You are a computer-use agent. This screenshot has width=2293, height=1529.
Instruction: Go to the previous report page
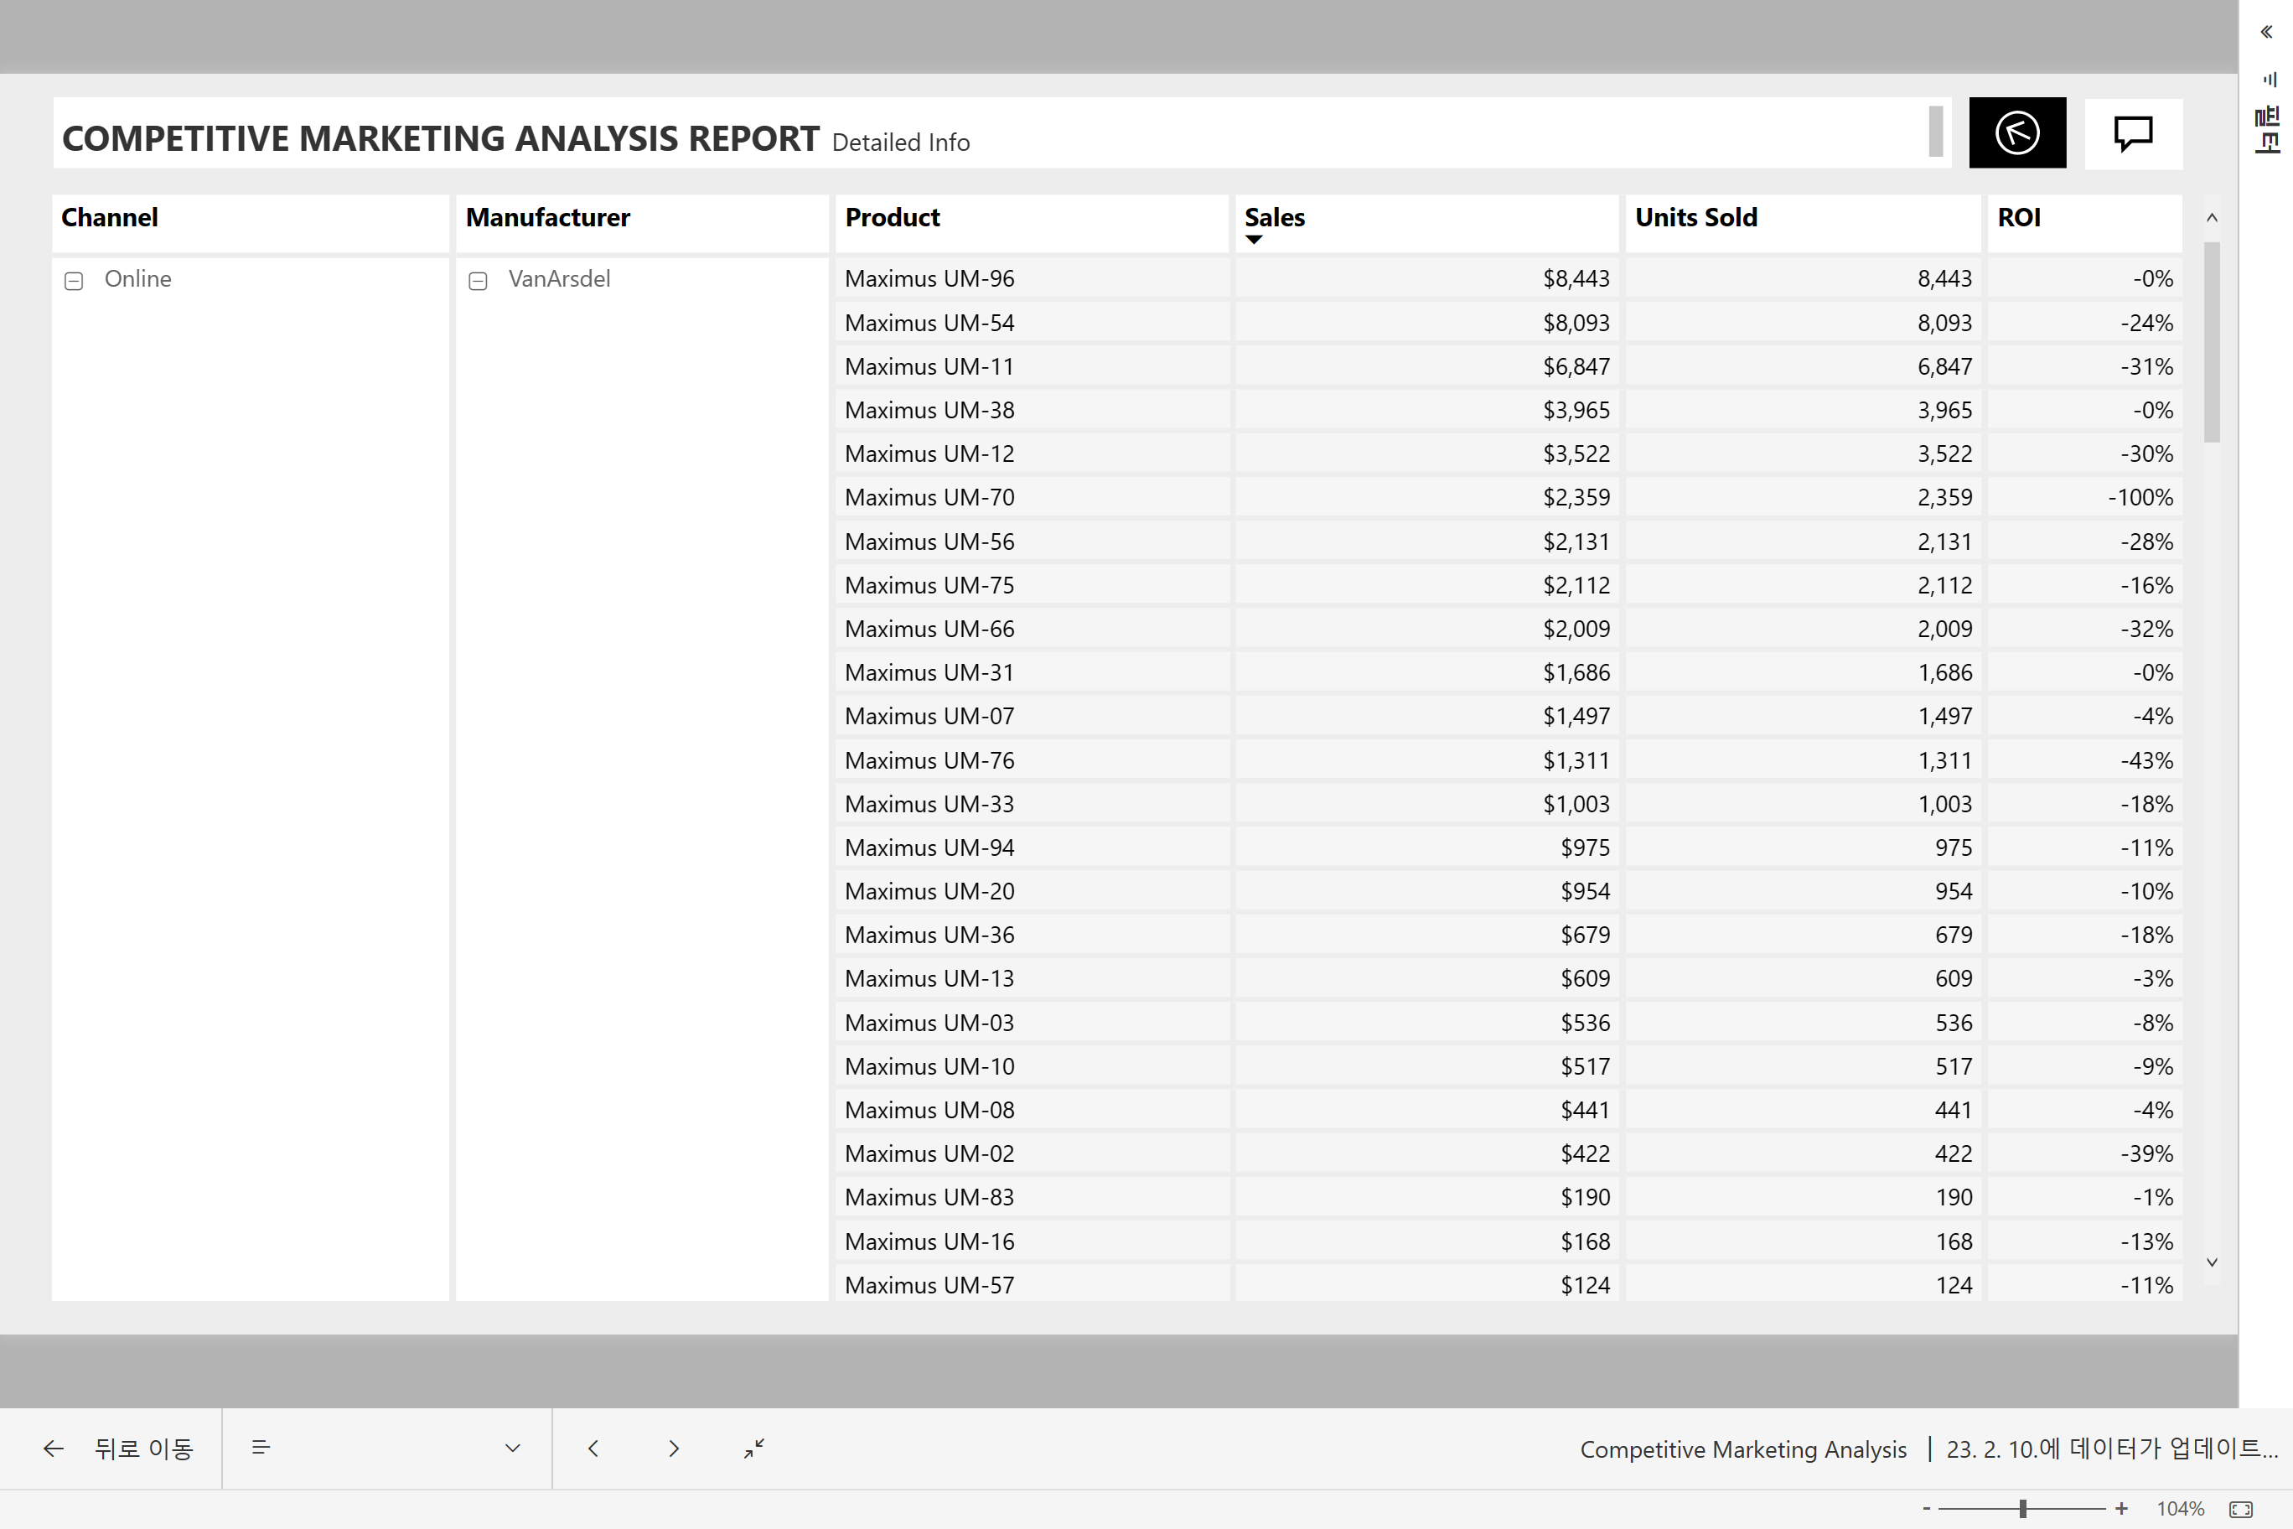coord(593,1448)
